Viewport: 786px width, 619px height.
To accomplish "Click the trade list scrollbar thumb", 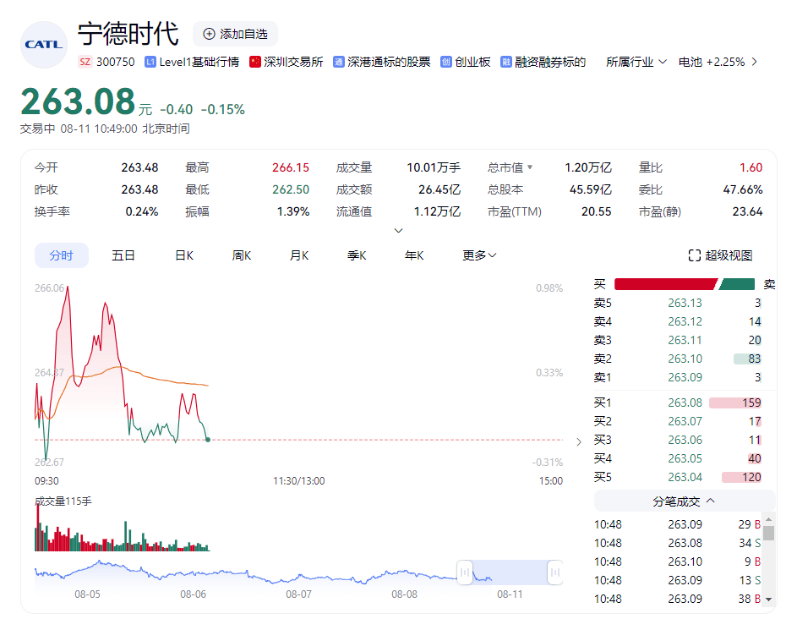I will tap(768, 534).
